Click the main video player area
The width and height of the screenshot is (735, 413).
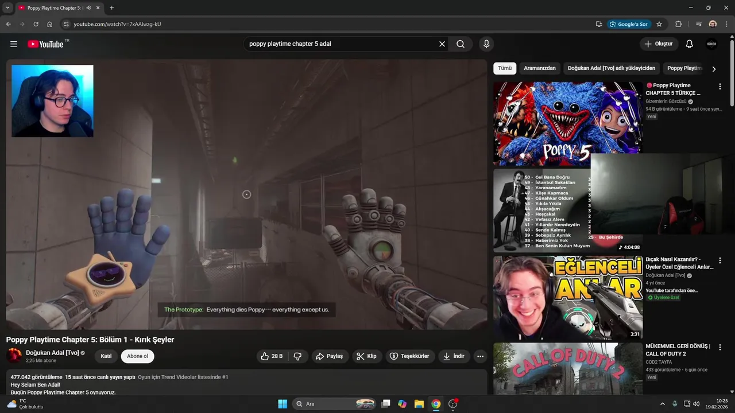(x=246, y=194)
